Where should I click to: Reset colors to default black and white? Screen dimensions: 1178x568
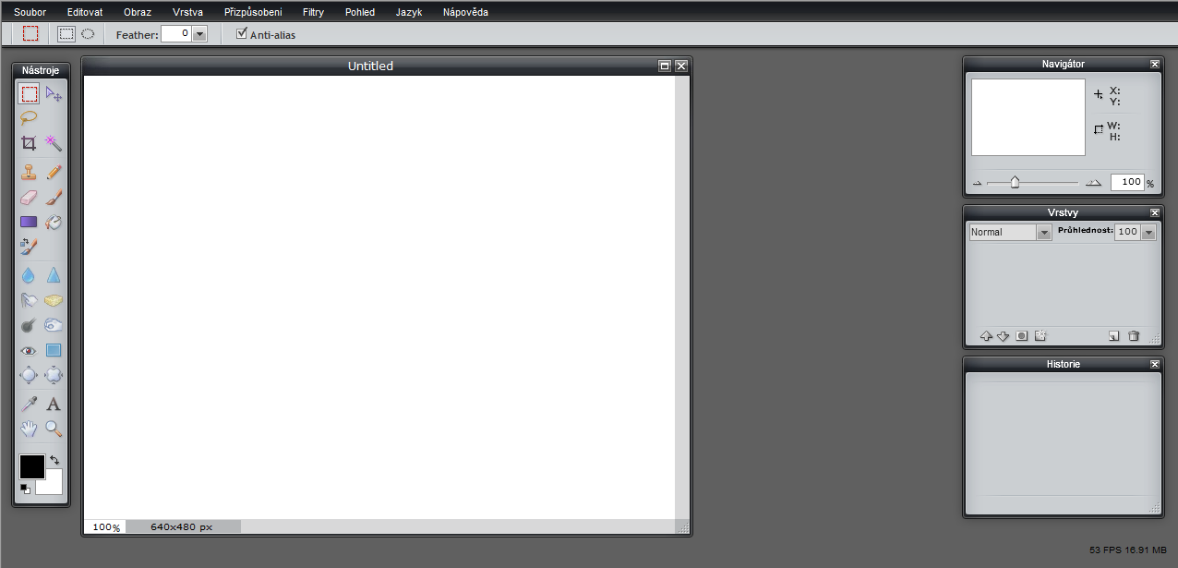(x=25, y=489)
